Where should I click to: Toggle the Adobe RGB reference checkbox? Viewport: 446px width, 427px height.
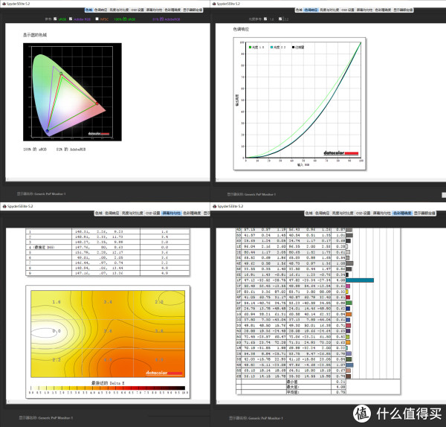click(71, 19)
